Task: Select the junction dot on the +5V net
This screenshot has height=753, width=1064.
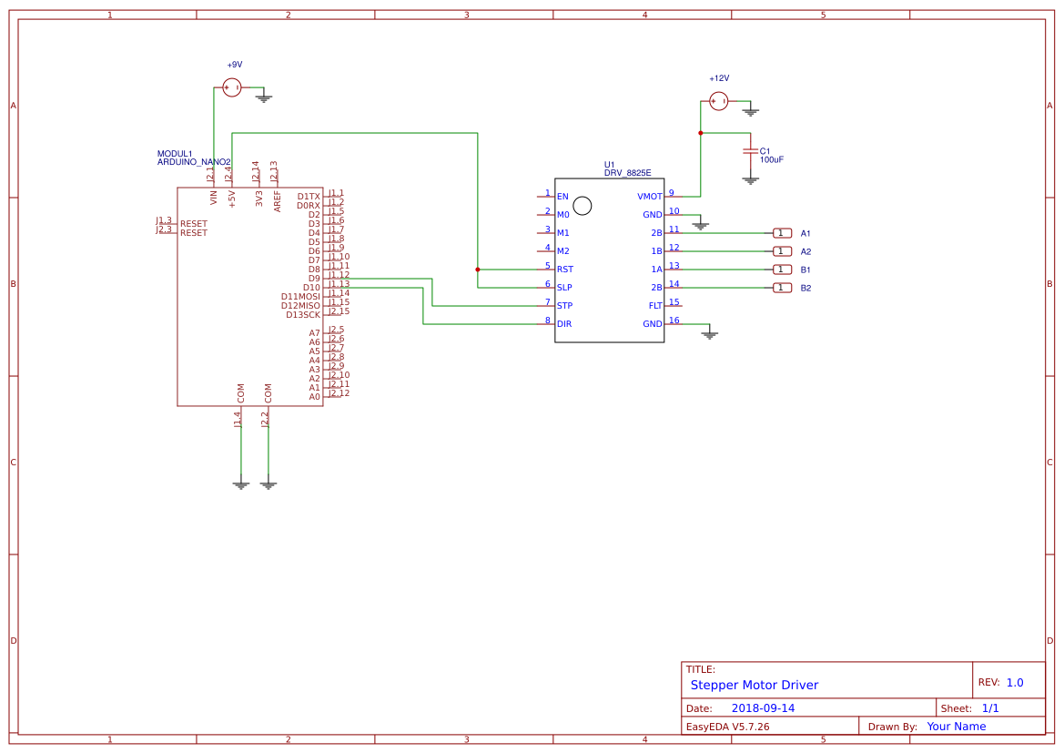Action: point(477,269)
